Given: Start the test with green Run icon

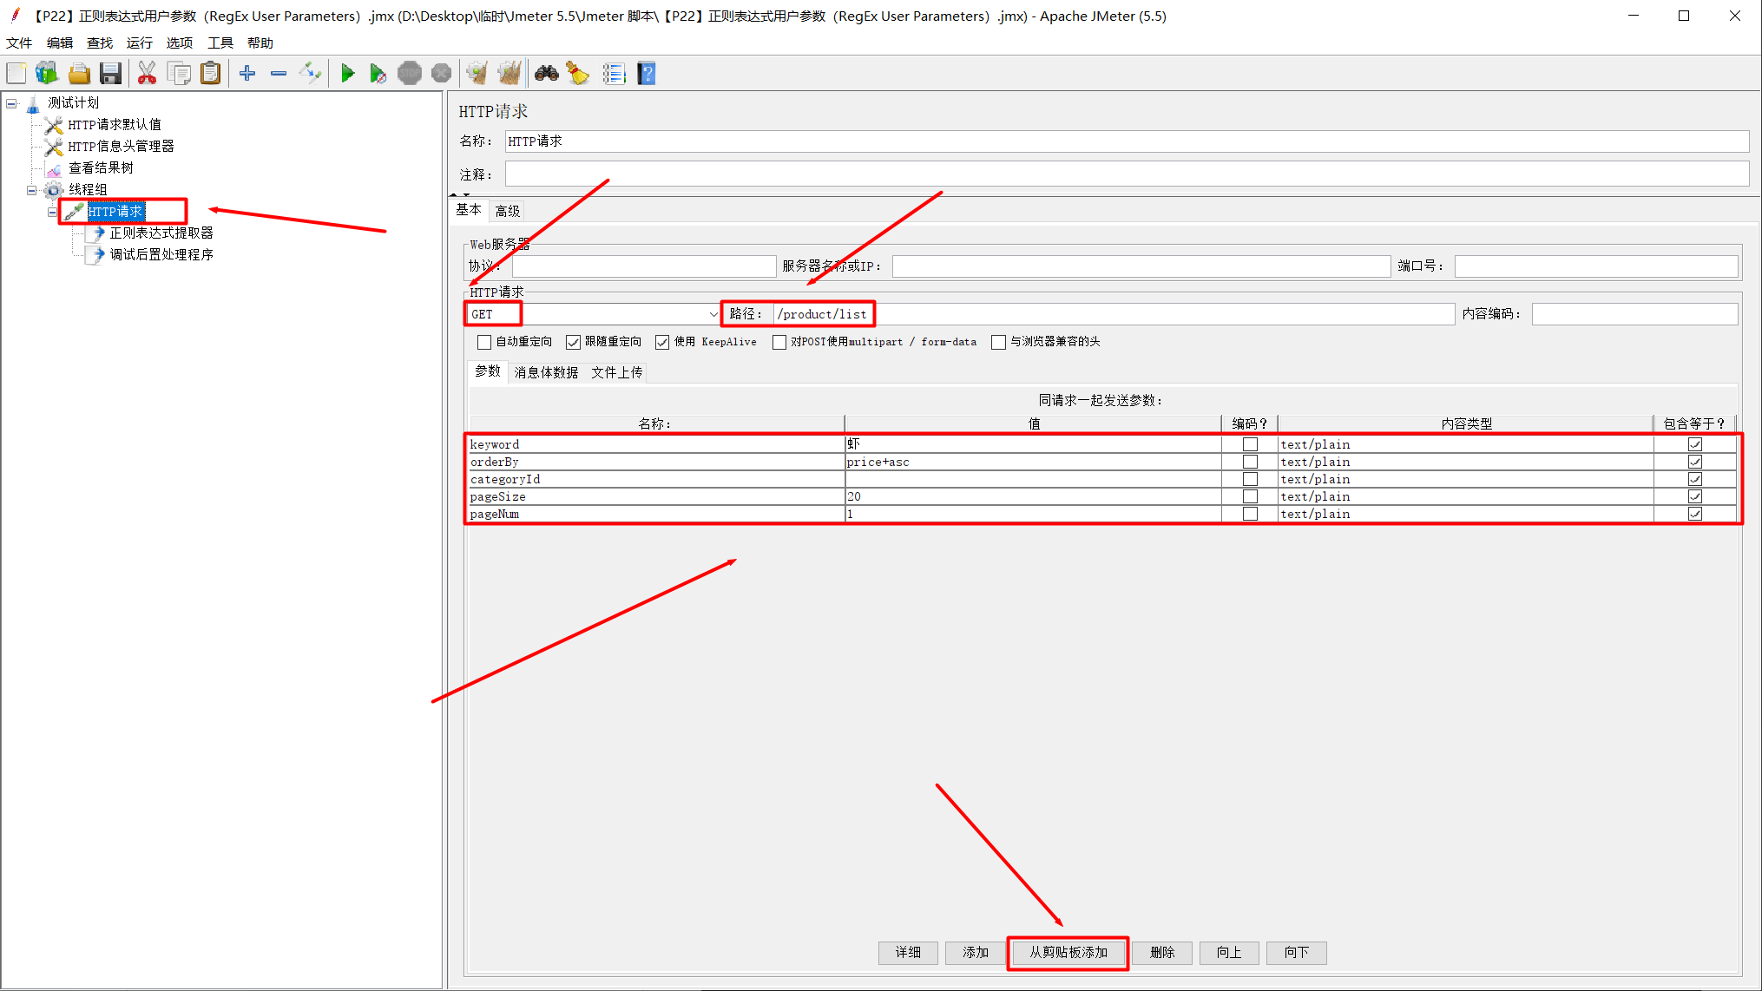Looking at the screenshot, I should pyautogui.click(x=347, y=74).
